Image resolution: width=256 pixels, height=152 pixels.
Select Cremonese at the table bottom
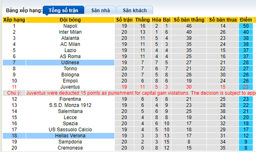pyautogui.click(x=70, y=148)
